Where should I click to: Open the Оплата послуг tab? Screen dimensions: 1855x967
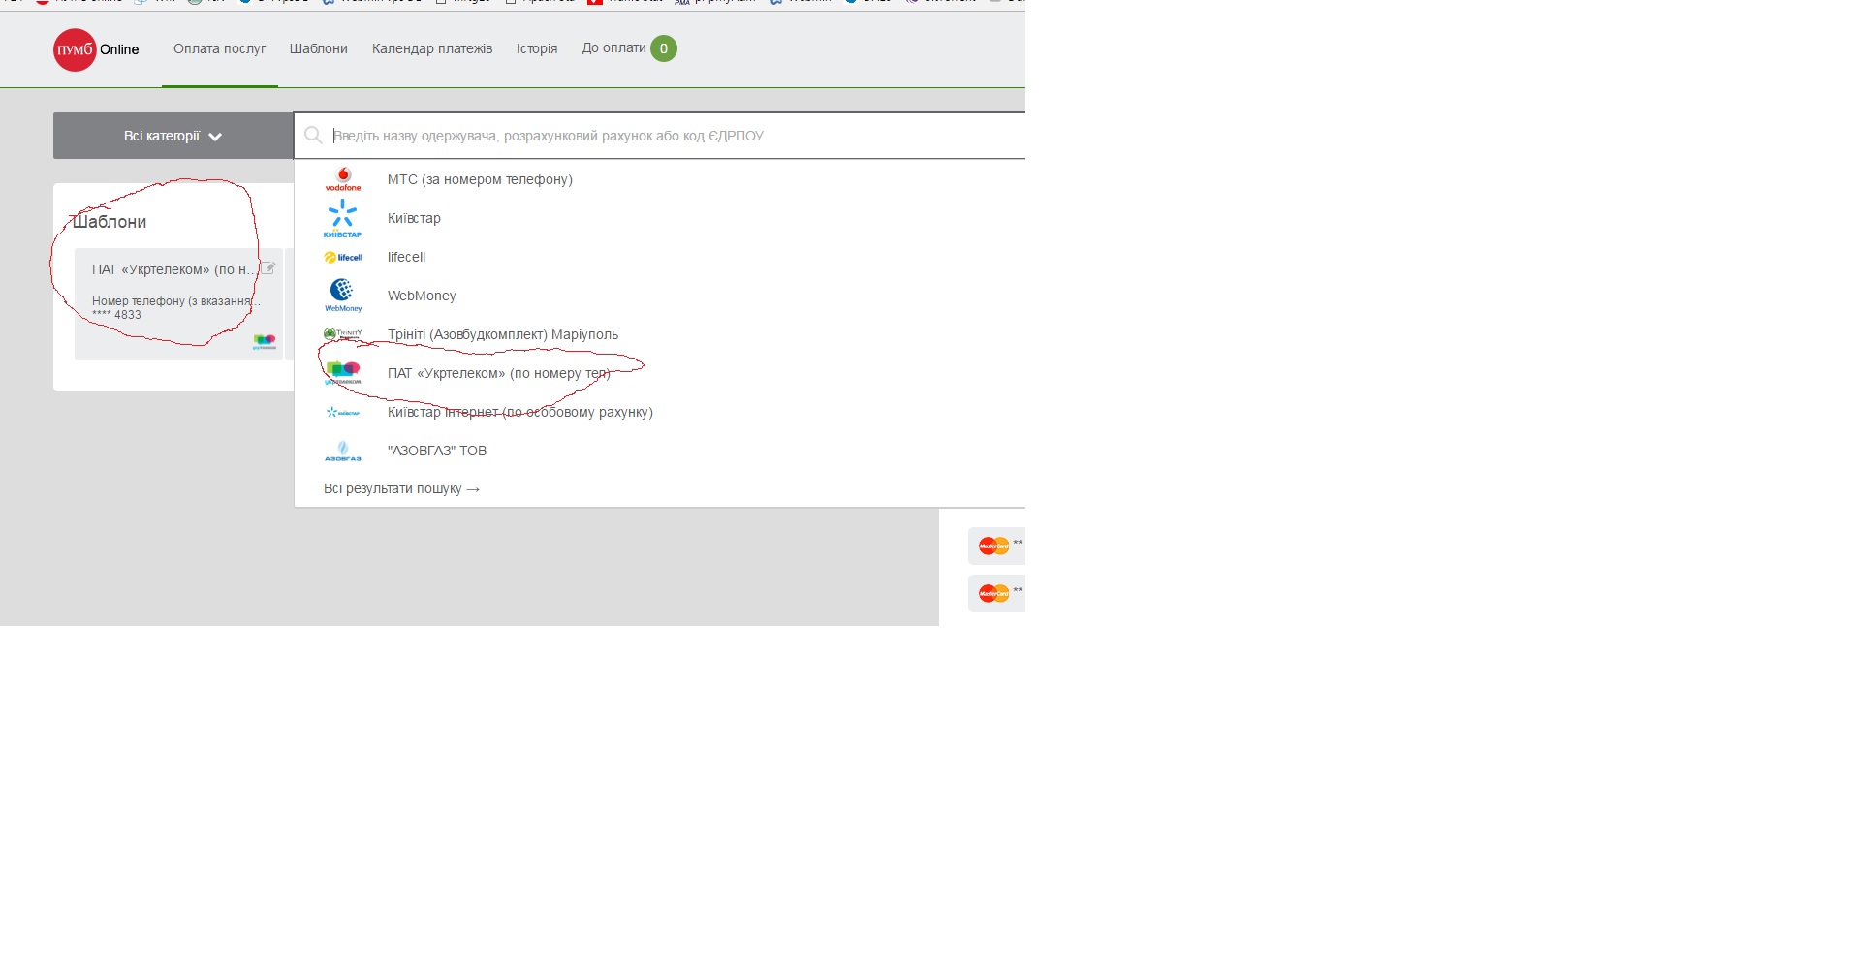(219, 48)
